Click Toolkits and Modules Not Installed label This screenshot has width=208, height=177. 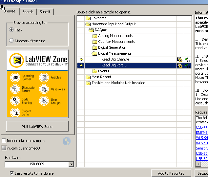coord(118,83)
